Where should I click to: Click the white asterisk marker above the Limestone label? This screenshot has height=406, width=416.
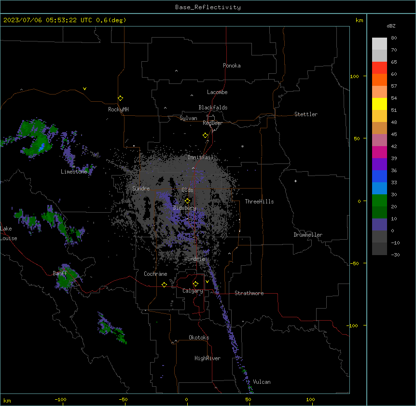point(74,167)
